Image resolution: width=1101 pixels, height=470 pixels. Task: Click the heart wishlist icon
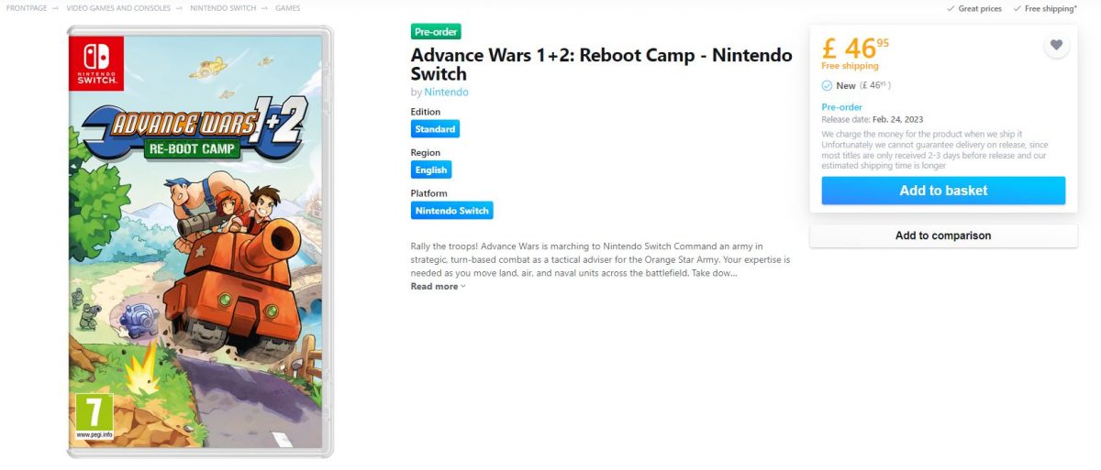coord(1056,45)
